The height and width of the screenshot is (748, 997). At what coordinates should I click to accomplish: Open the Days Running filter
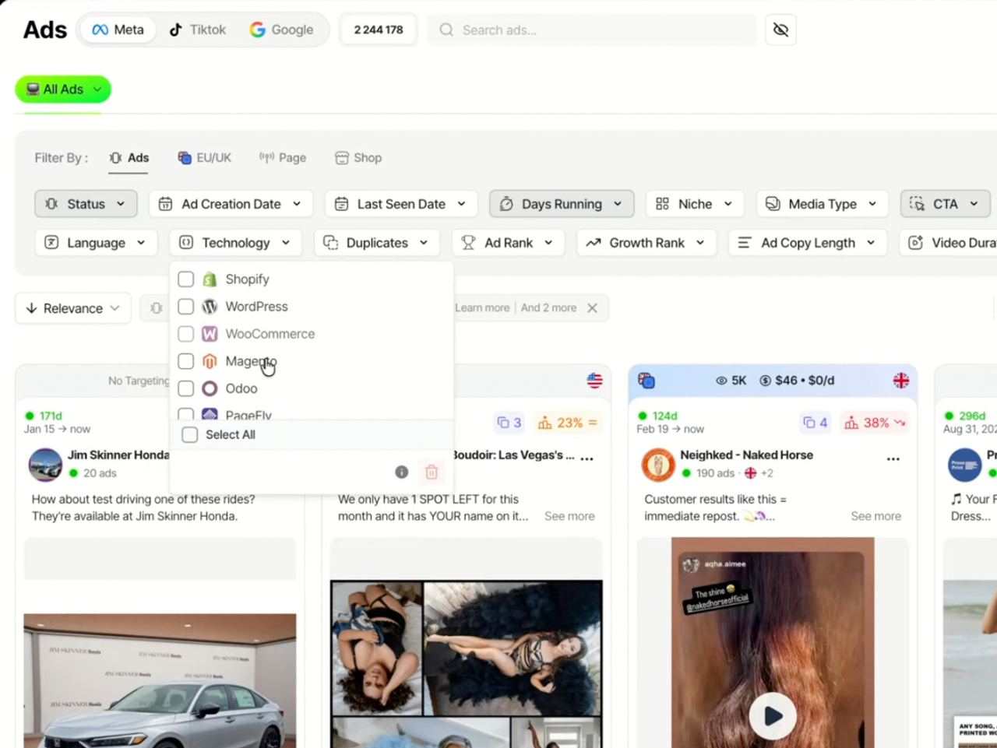coord(562,204)
